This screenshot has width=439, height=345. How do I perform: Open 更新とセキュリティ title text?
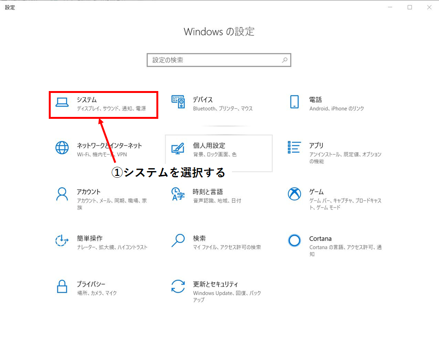[215, 284]
